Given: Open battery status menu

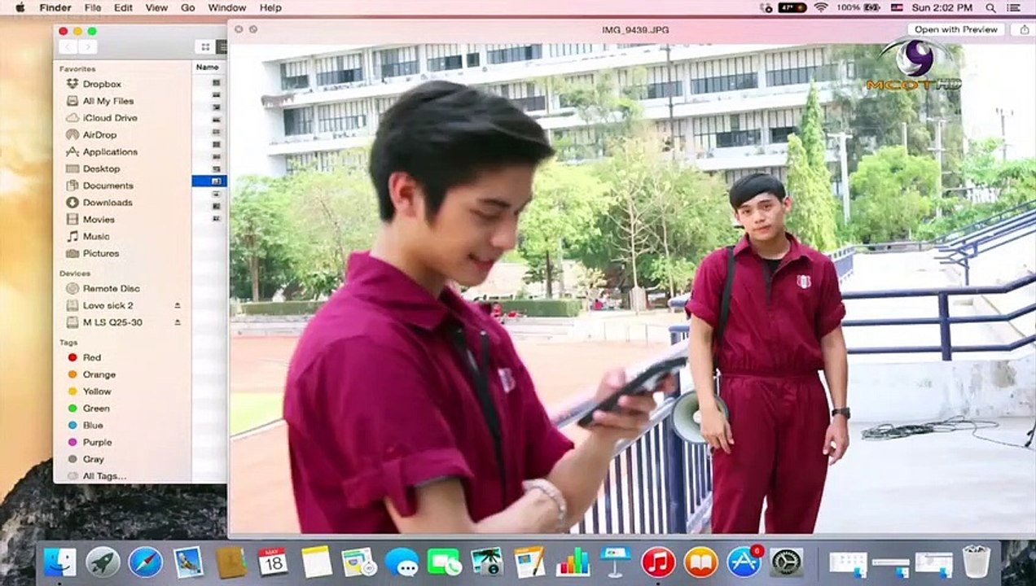Looking at the screenshot, I should click(x=859, y=7).
